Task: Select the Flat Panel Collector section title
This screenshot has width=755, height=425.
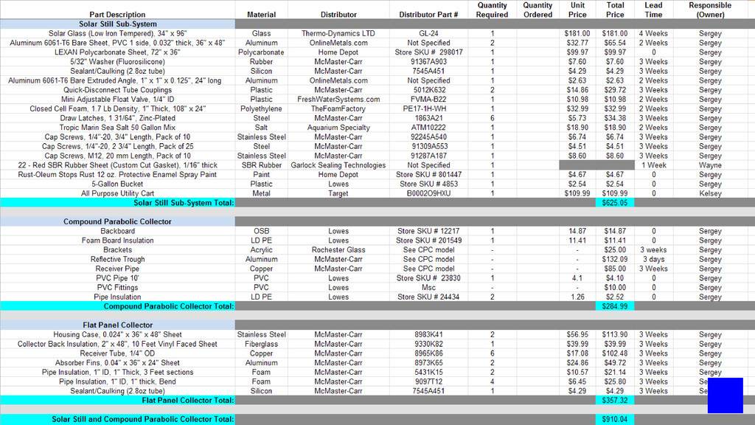Action: [117, 325]
